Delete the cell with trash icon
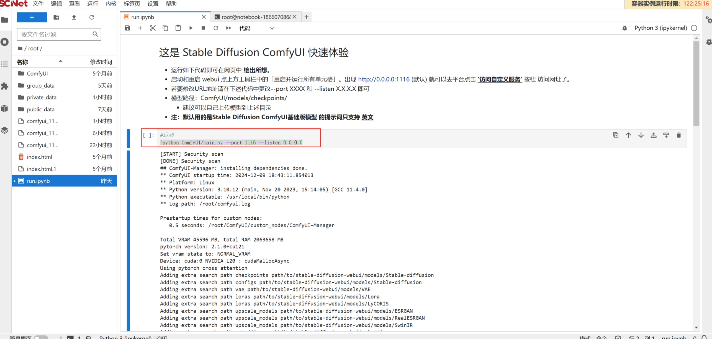The height and width of the screenshot is (339, 712). (x=678, y=135)
